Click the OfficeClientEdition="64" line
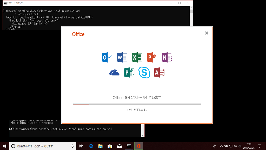 [49, 17]
